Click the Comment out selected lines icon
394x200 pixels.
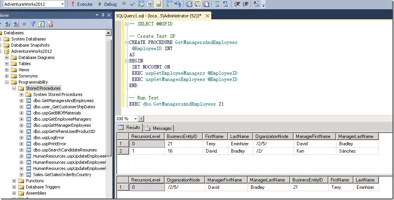(217, 4)
